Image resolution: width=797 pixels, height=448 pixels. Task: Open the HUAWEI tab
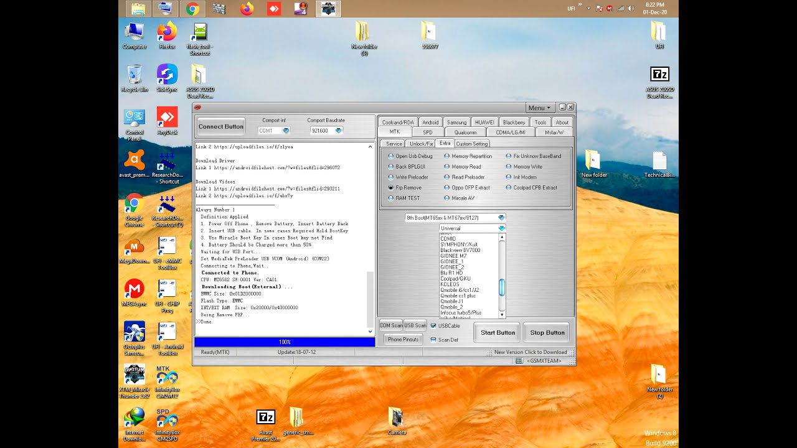484,122
